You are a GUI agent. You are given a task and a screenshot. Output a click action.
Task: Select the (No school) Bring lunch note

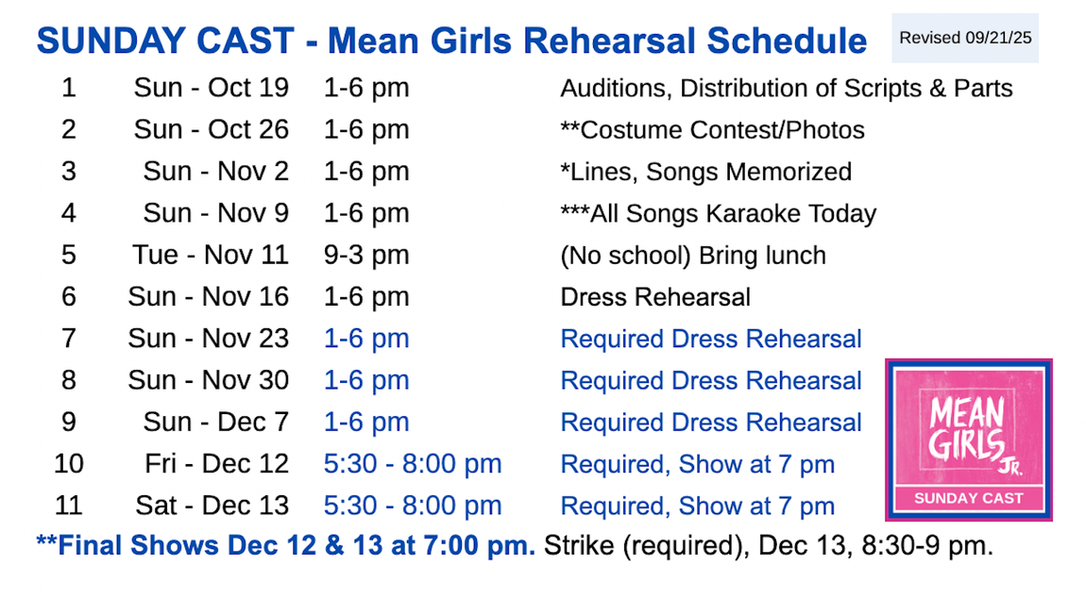pyautogui.click(x=692, y=256)
